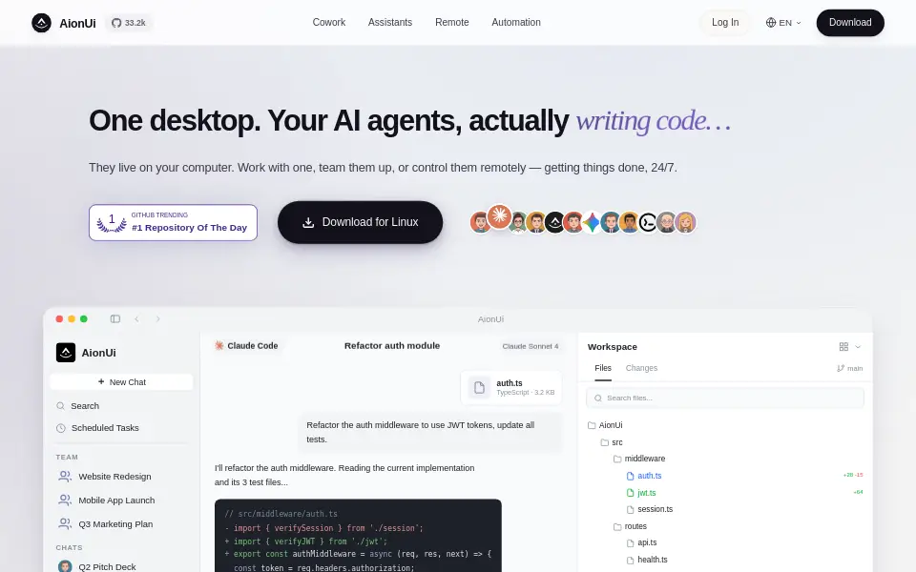Go back using the left arrow in the app window

136,318
